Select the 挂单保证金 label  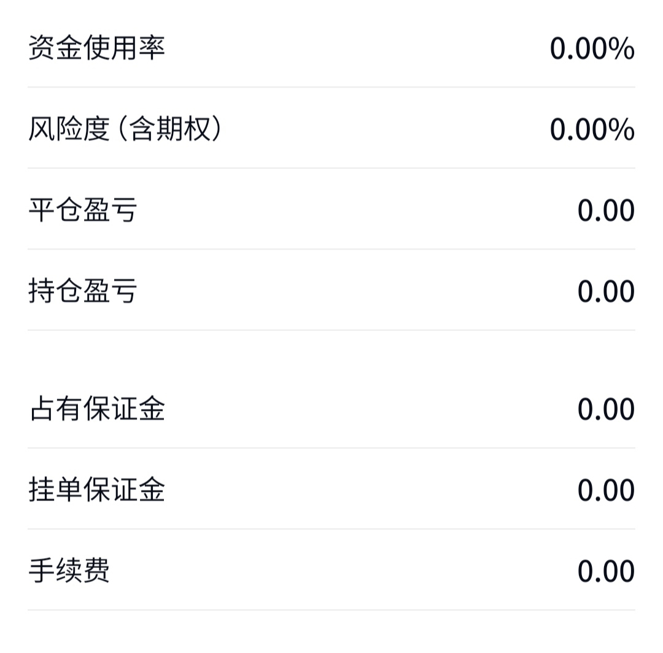click(x=96, y=490)
